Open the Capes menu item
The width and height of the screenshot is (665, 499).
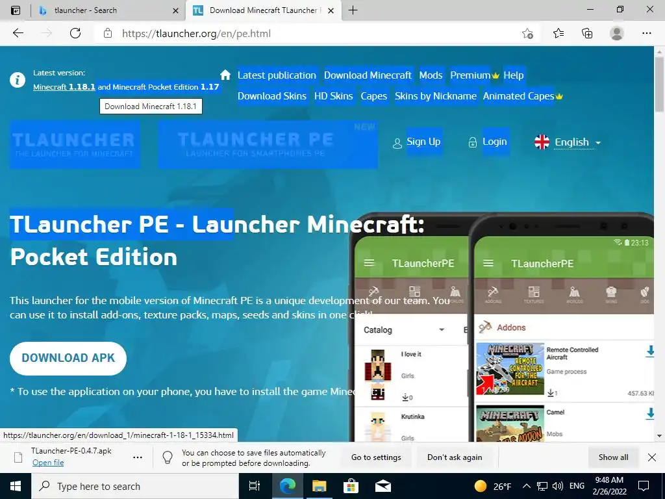tap(373, 96)
